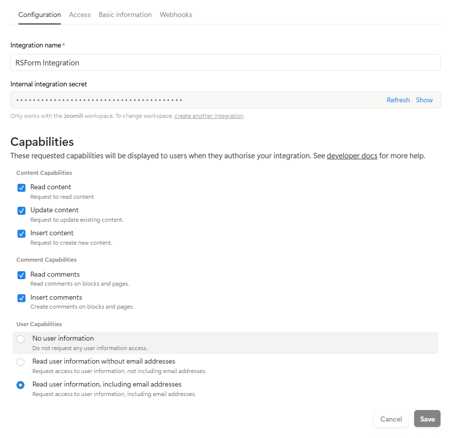Select the No user information option

tap(20, 339)
